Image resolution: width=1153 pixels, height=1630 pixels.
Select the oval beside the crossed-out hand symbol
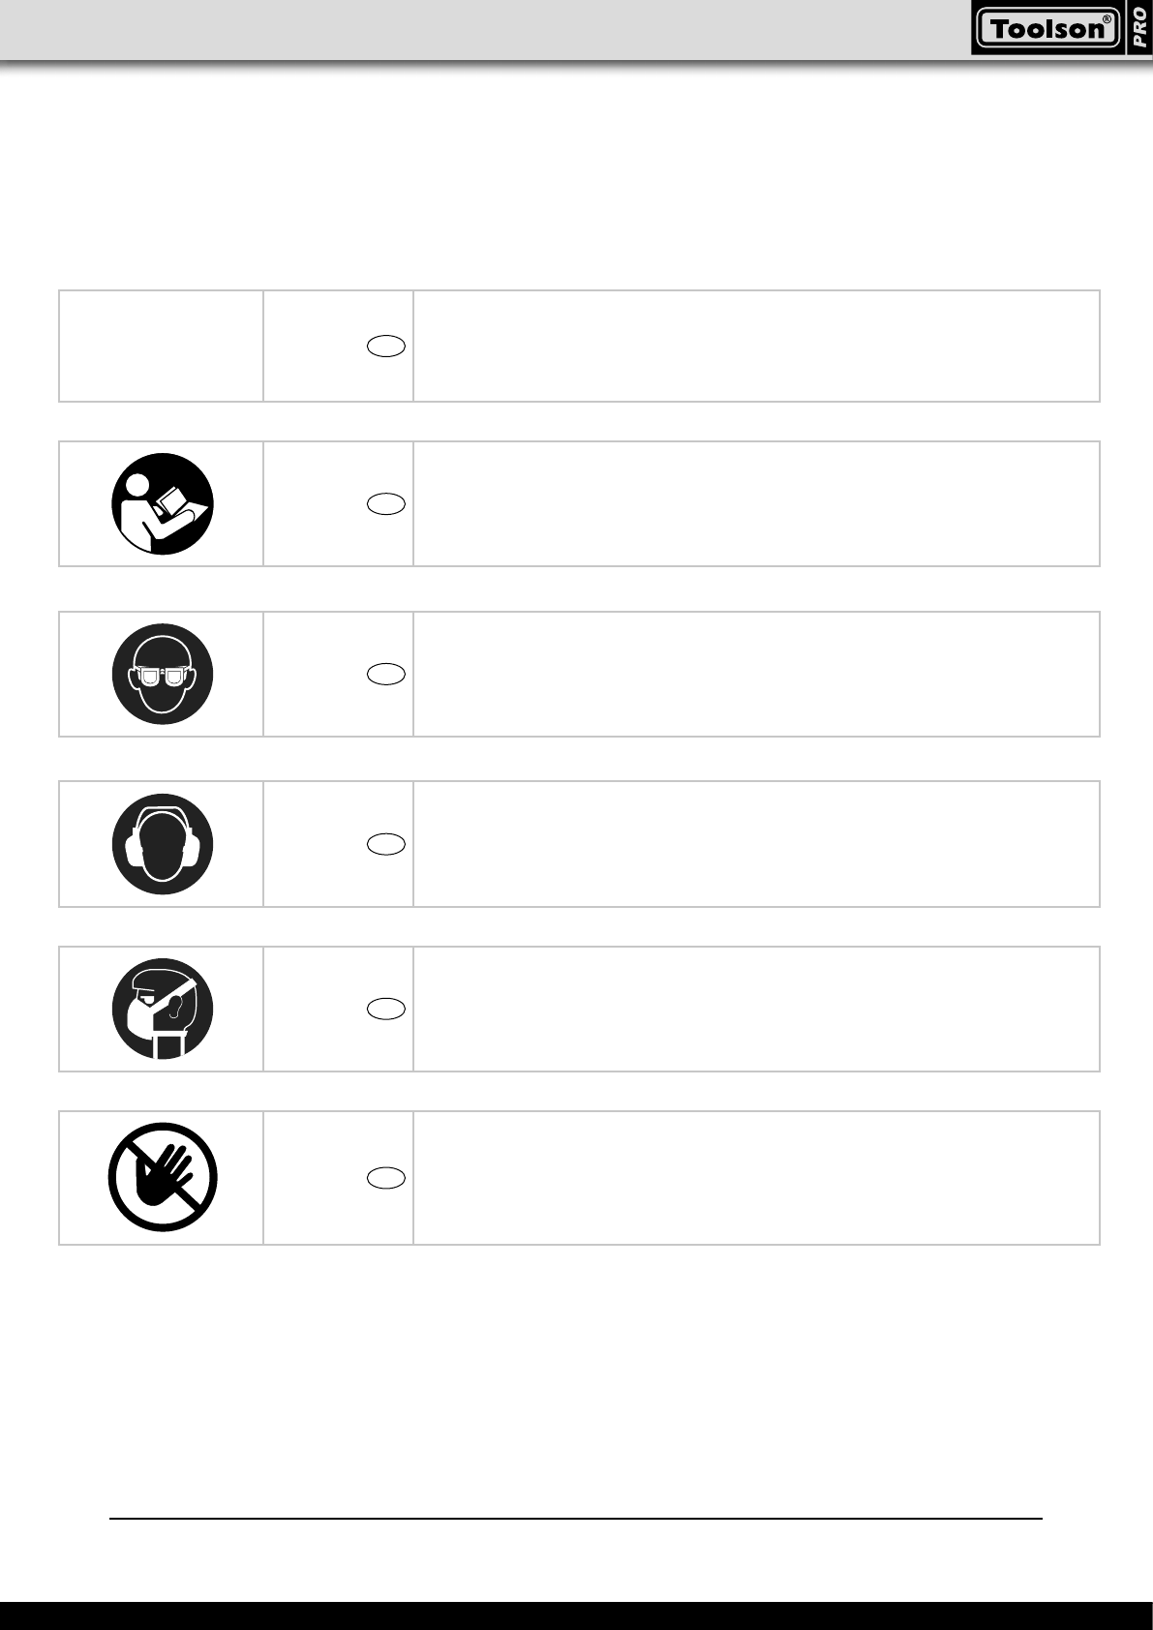386,1177
